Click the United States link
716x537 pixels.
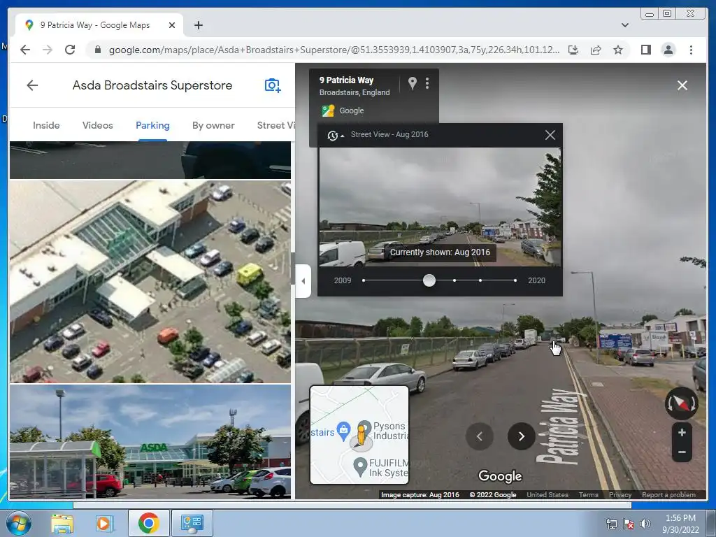pyautogui.click(x=547, y=494)
